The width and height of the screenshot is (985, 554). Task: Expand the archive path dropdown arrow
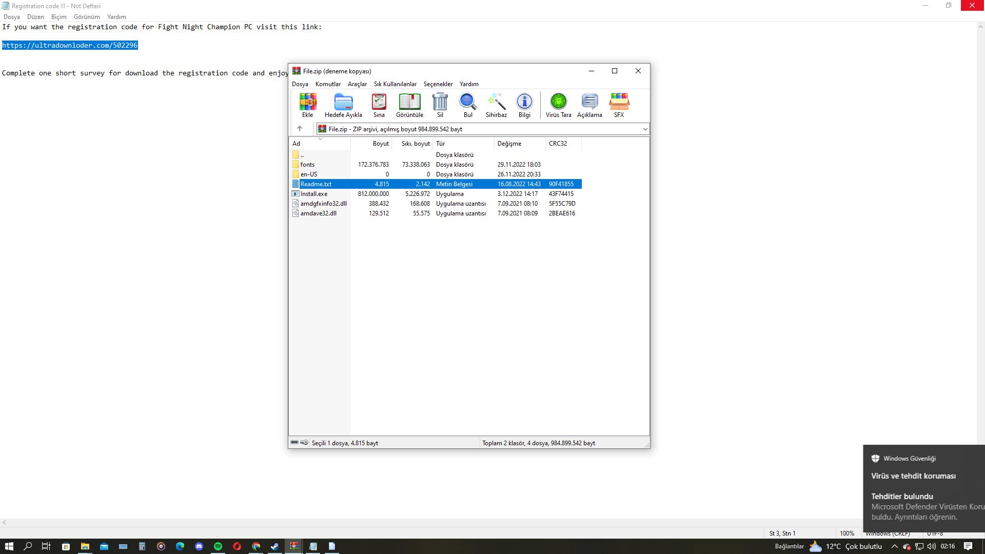tap(645, 129)
